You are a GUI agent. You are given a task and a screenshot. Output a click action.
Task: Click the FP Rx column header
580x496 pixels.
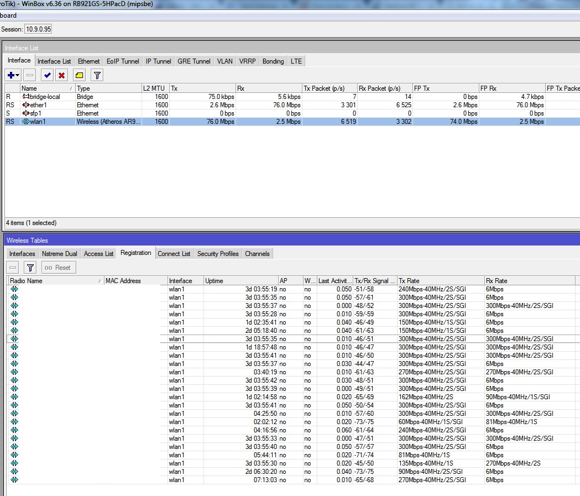click(x=512, y=88)
